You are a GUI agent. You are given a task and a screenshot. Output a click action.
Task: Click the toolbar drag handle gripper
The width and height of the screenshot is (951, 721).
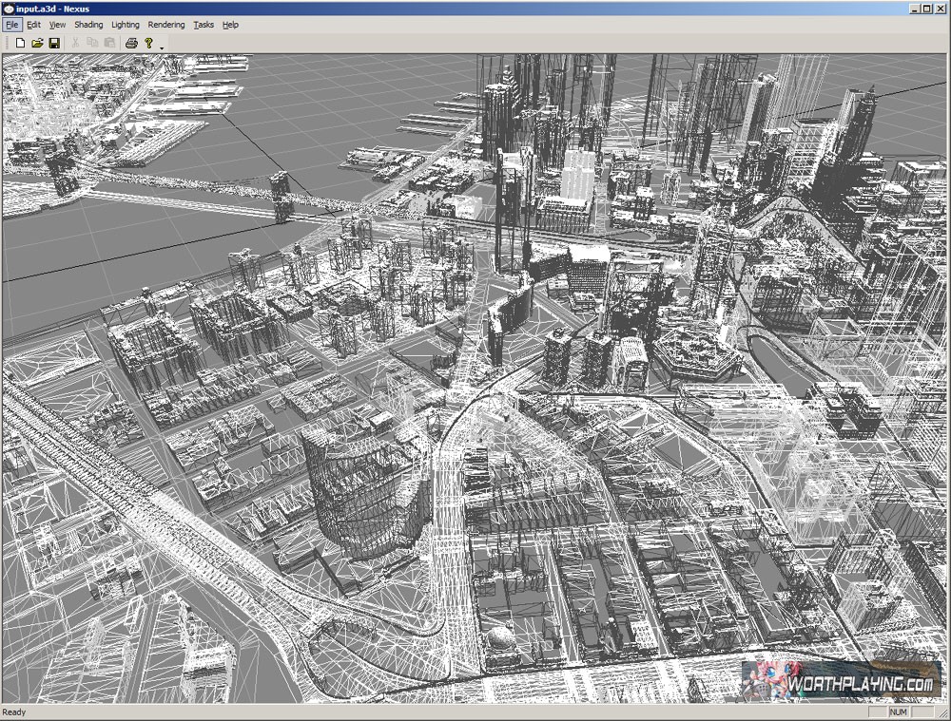pyautogui.click(x=6, y=43)
